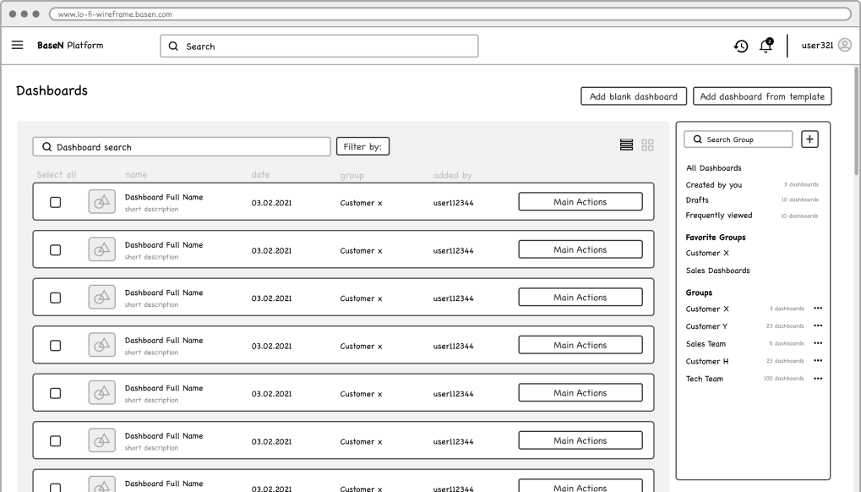Click Select all above the dashboard list
Viewport: 861px width, 492px height.
tap(57, 175)
